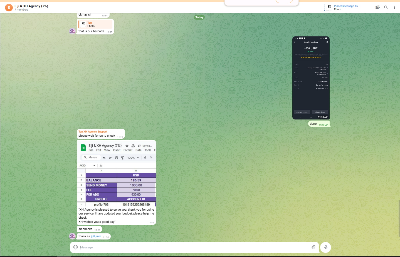Viewport: 400px width, 257px height.
Task: Click the pinned message photo thumbnail
Action: (x=329, y=8)
